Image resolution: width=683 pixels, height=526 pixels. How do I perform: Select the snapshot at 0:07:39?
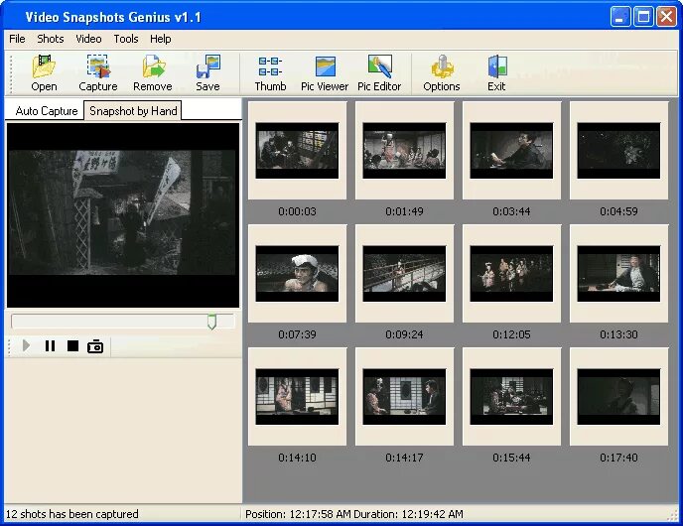[x=297, y=274]
